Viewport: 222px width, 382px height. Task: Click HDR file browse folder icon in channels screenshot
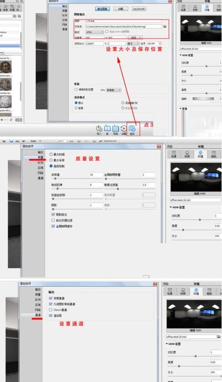218,337
